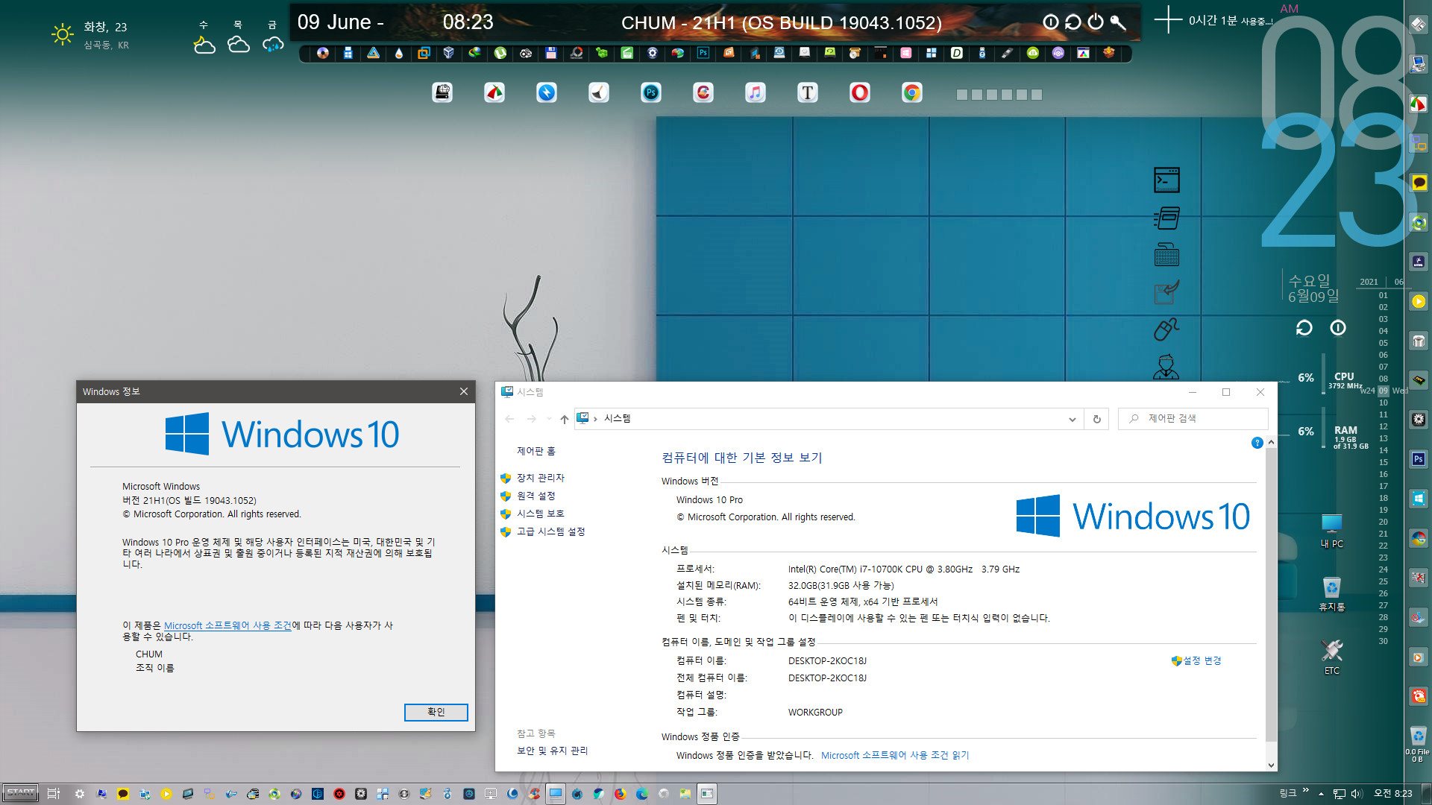This screenshot has width=1432, height=805.
Task: Expand the 링크 toolbar chevron on taskbar
Action: point(1305,791)
